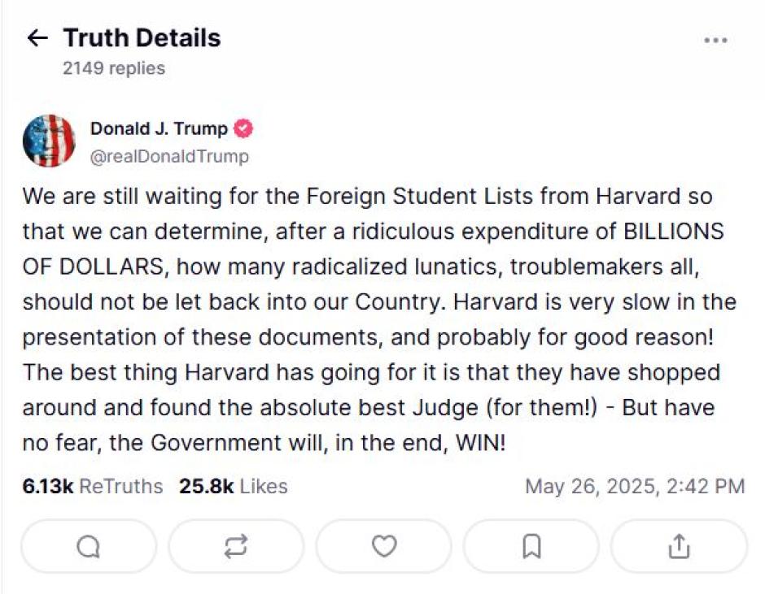Go back using the left arrow
The height and width of the screenshot is (594, 765).
tap(37, 37)
